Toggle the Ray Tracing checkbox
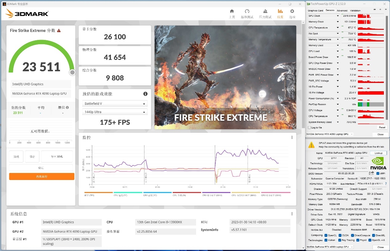Viewport: 390px width, 251px height. point(340,240)
